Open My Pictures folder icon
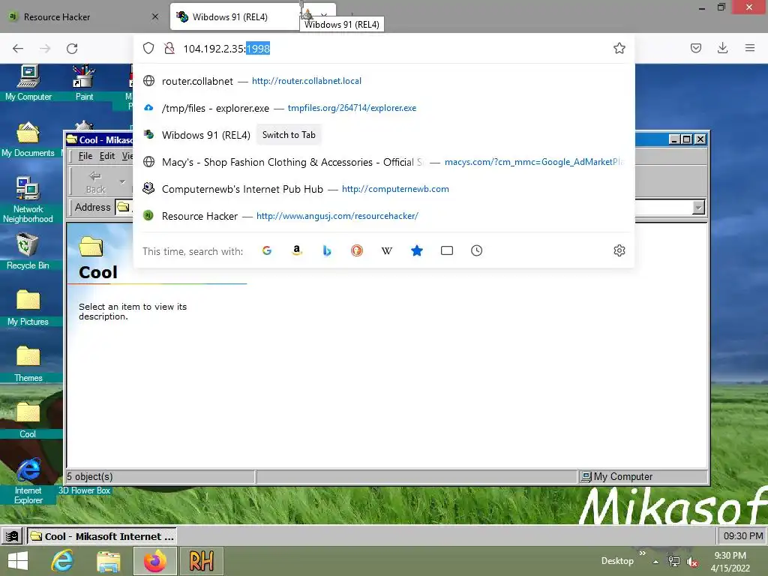768x576 pixels. 28,307
